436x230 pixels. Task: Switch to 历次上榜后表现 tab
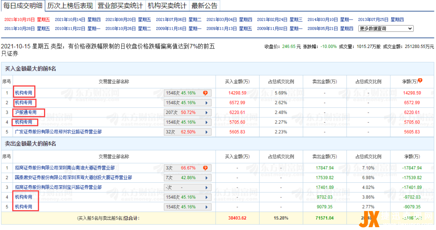point(70,6)
